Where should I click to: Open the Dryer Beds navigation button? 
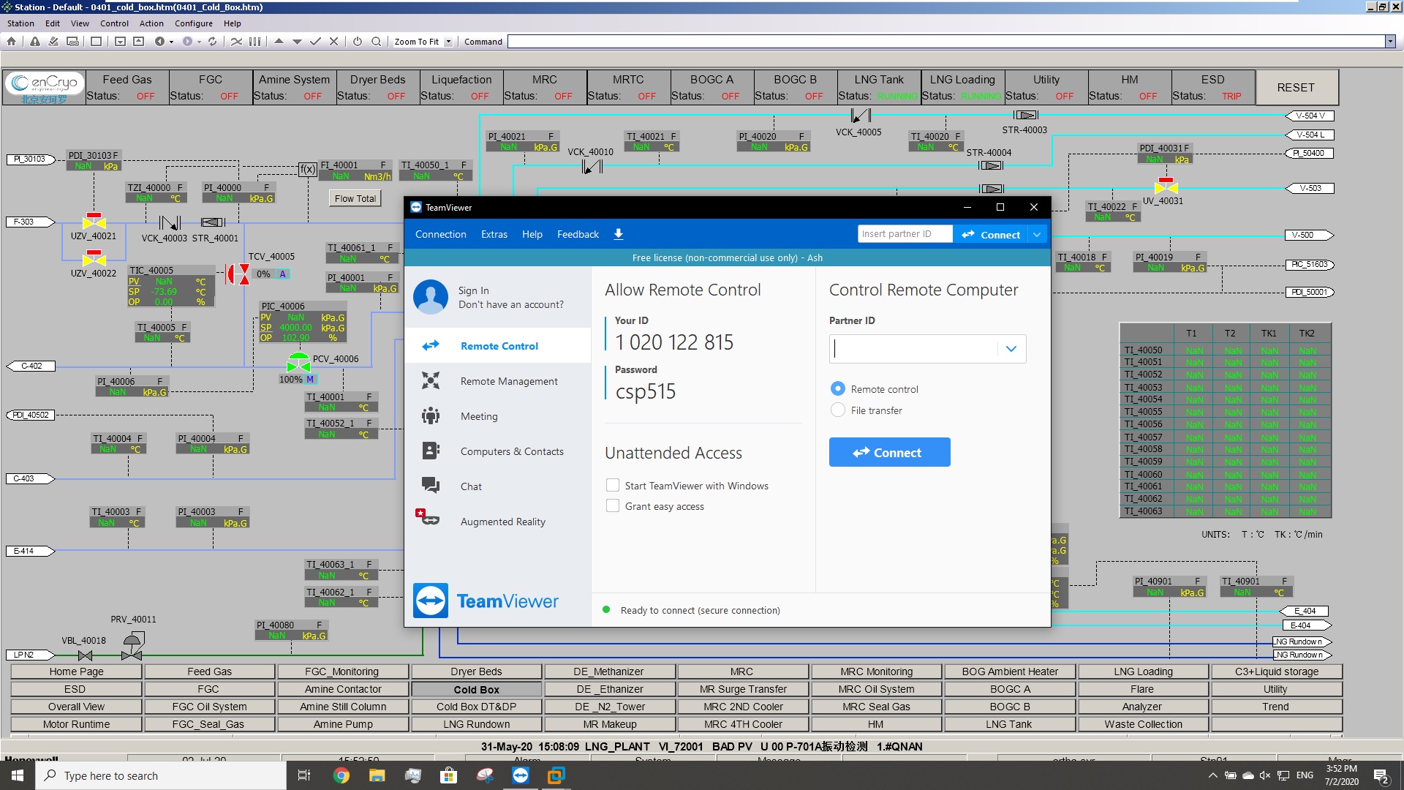coord(477,671)
